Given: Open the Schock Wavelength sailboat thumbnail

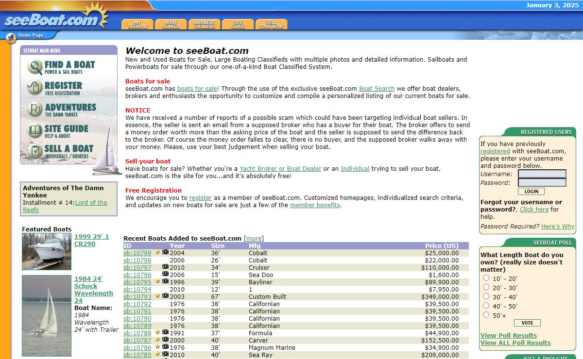Looking at the screenshot, I should tap(47, 316).
